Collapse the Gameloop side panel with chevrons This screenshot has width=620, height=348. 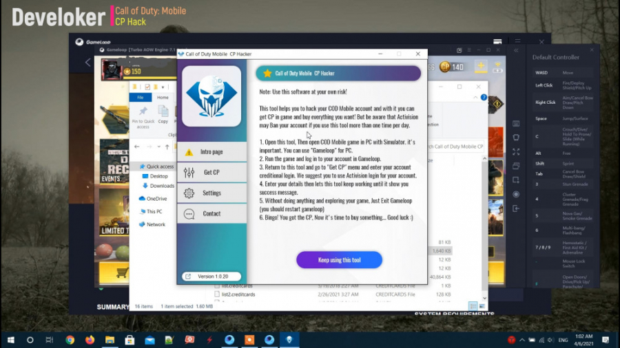click(516, 50)
